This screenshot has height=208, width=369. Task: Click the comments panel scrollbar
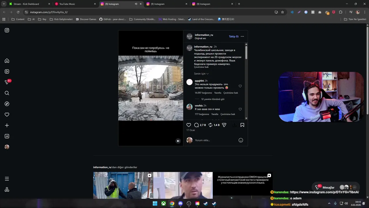click(x=246, y=53)
